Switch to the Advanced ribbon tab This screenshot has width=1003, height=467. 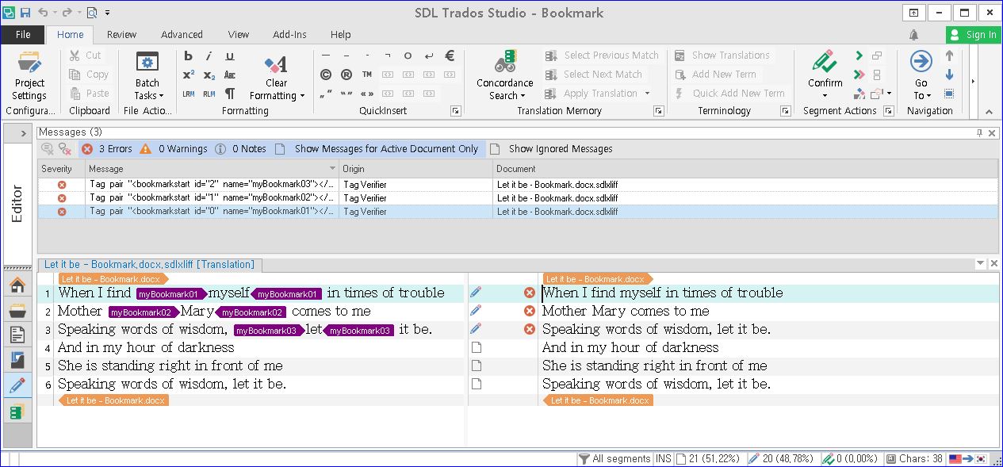182,35
